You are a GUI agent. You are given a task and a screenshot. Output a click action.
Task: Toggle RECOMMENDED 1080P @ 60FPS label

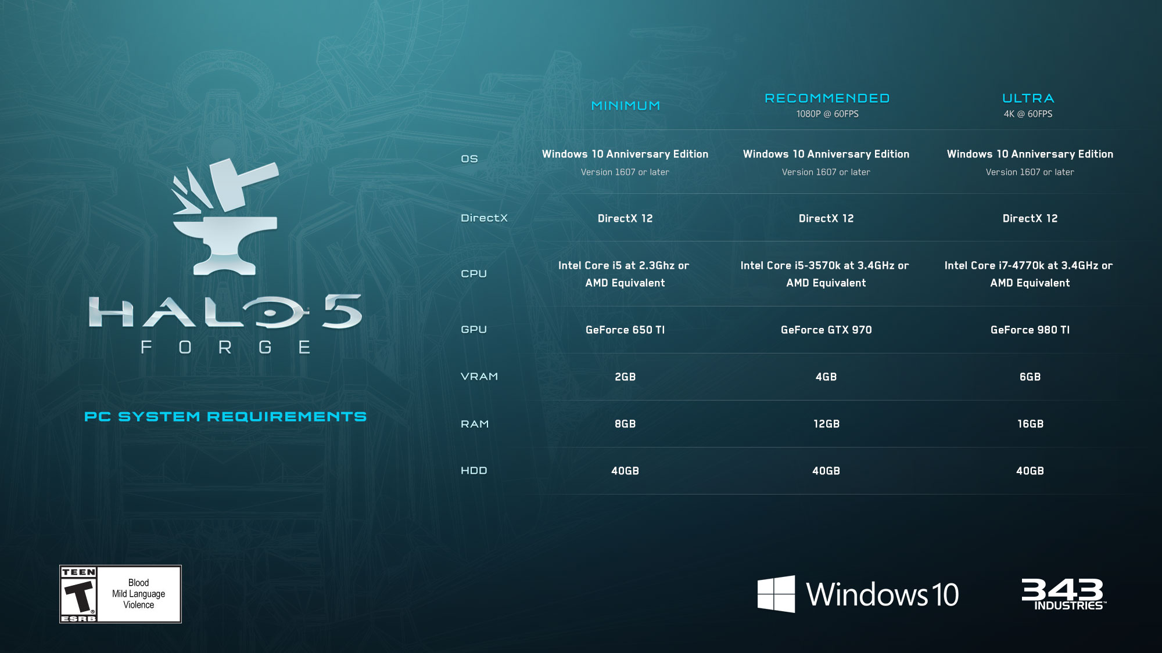(825, 104)
